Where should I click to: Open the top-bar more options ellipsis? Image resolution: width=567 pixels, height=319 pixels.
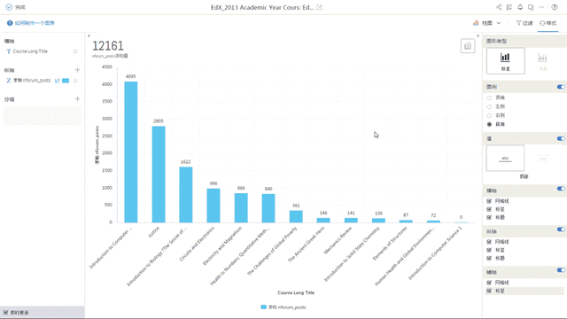pyautogui.click(x=541, y=7)
